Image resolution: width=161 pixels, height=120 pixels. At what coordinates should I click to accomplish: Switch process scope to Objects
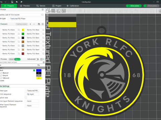(x=17, y=59)
